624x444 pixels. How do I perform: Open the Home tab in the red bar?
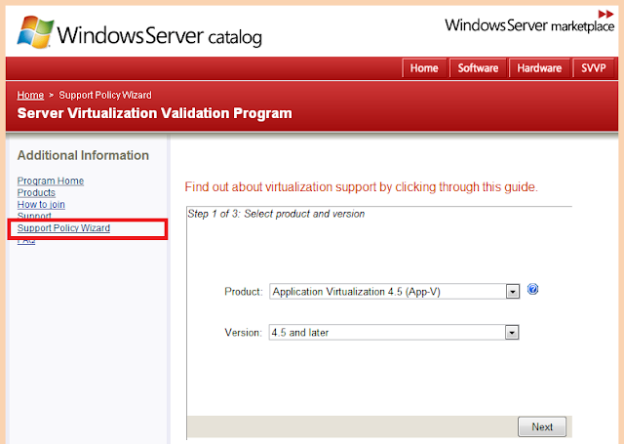click(424, 68)
